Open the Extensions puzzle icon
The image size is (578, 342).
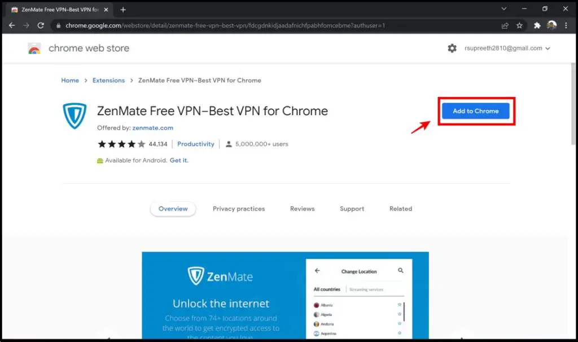(537, 25)
